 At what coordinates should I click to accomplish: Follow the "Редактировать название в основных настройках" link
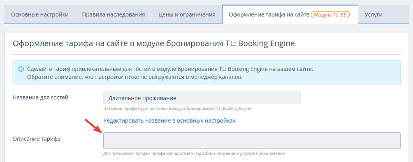(x=169, y=120)
